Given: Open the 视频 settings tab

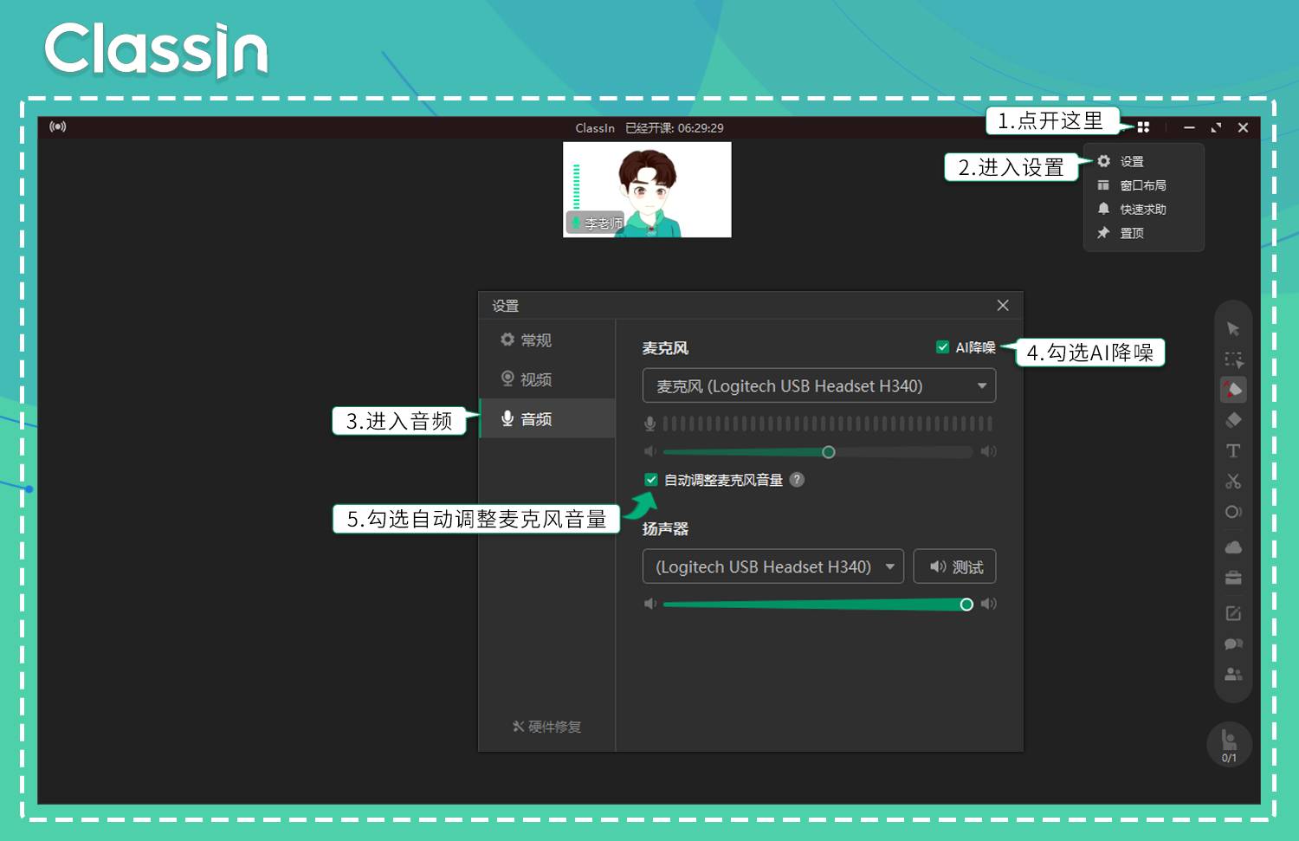Looking at the screenshot, I should [x=546, y=379].
